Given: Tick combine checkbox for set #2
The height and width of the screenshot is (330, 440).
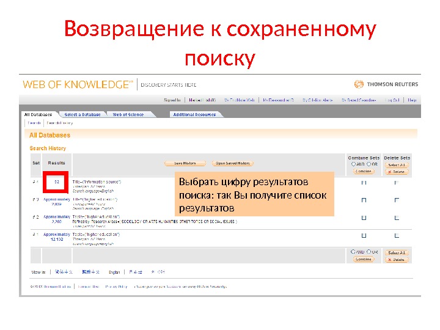Looking at the screenshot, I should click(364, 218).
